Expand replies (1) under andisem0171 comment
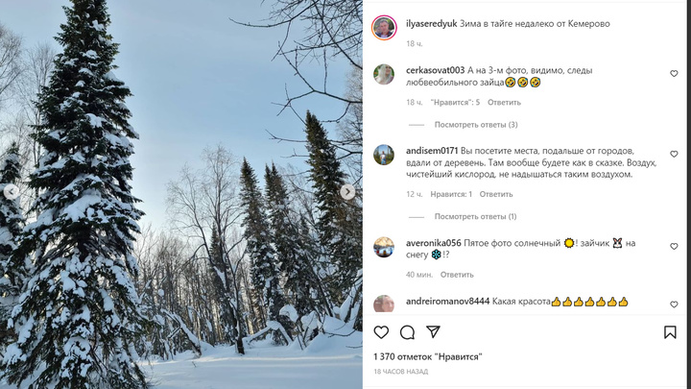The width and height of the screenshot is (691, 389). tap(475, 216)
